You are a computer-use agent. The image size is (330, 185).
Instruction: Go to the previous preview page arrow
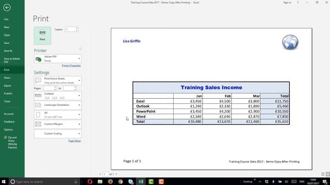point(100,174)
